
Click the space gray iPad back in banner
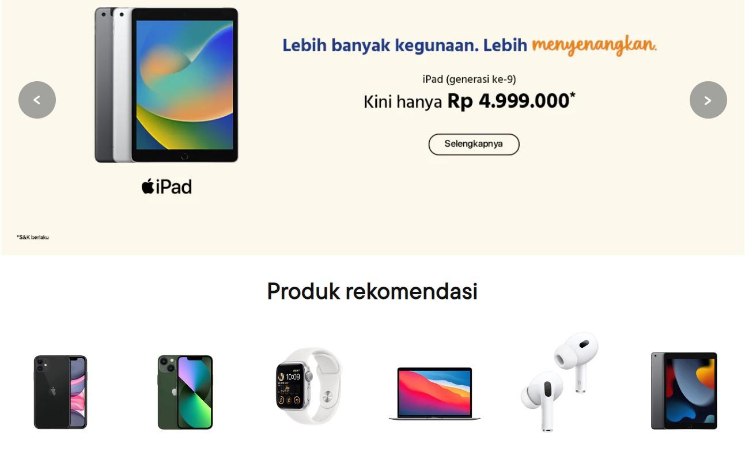(103, 85)
